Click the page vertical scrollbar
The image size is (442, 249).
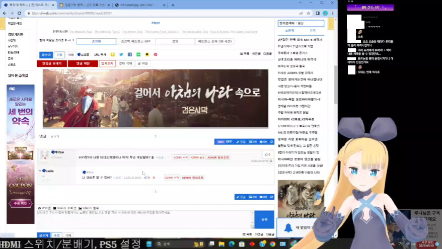click(335, 85)
